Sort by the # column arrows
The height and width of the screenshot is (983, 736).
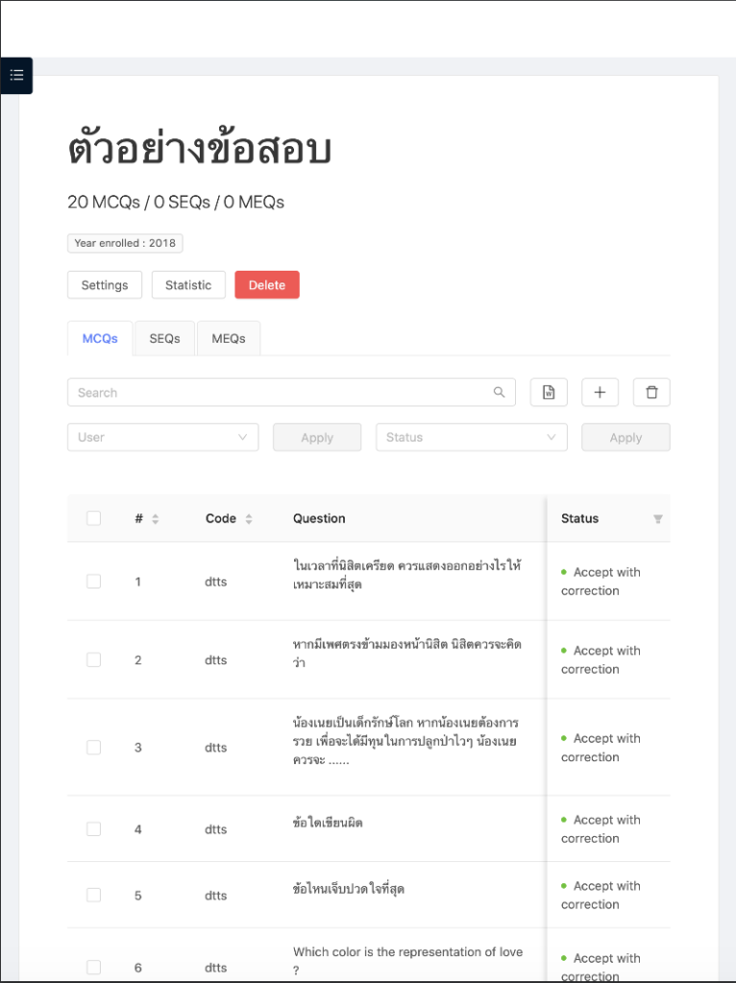156,519
